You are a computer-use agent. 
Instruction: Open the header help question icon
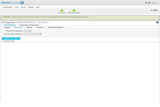[149, 3]
